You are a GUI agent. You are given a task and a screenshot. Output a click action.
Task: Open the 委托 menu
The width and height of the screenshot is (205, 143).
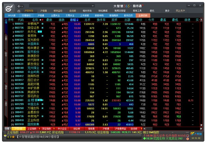pos(152,11)
